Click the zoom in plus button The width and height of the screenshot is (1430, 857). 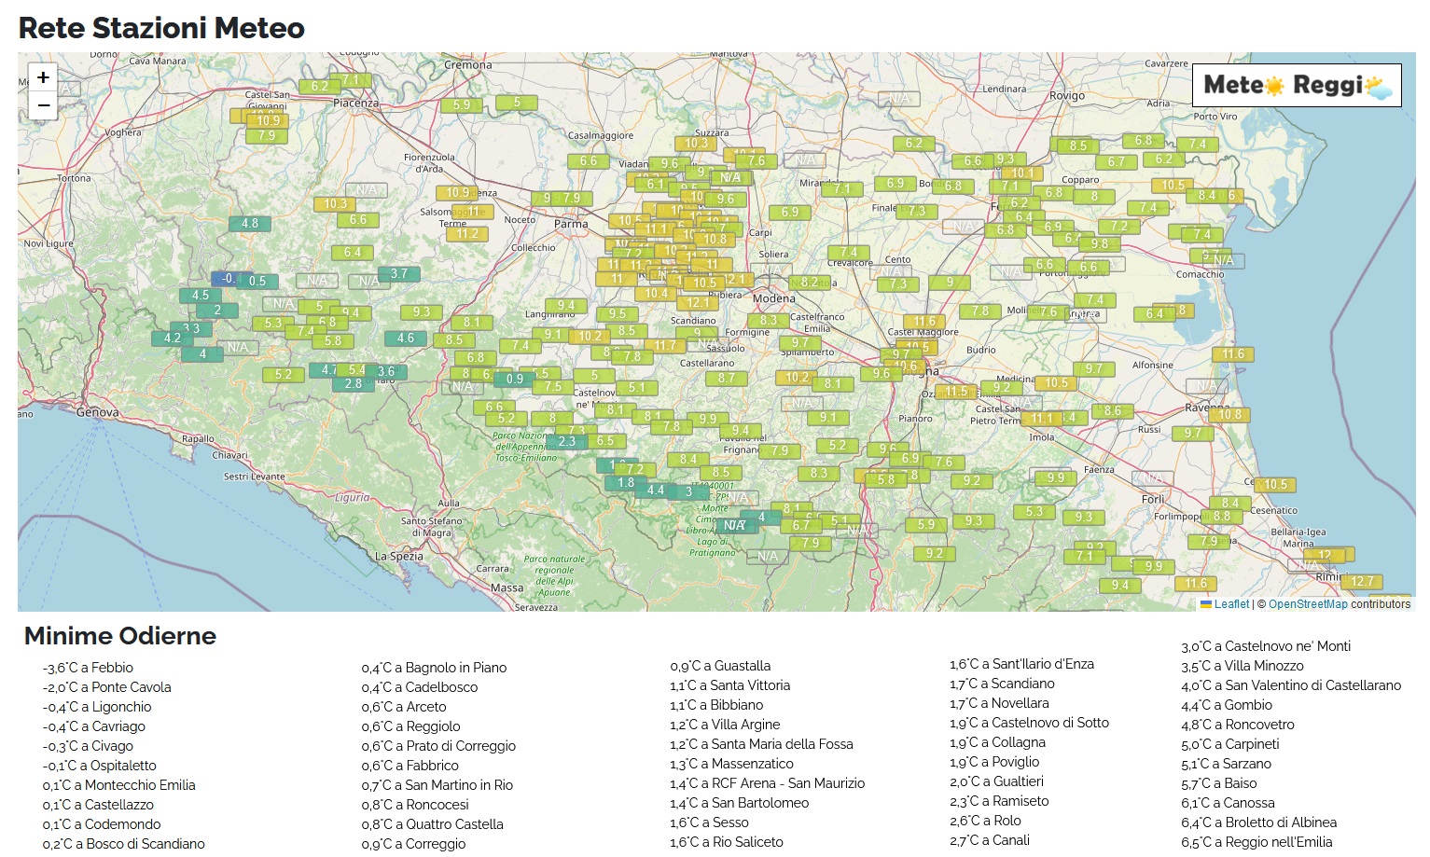(x=43, y=77)
